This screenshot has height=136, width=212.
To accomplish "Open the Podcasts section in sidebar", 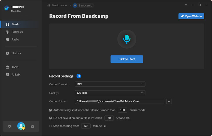I will coord(17,32).
